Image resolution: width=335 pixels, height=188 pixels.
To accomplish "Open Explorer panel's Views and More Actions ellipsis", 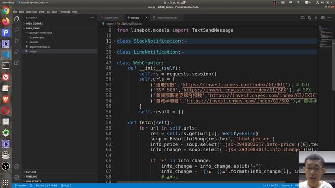I will coord(92,18).
